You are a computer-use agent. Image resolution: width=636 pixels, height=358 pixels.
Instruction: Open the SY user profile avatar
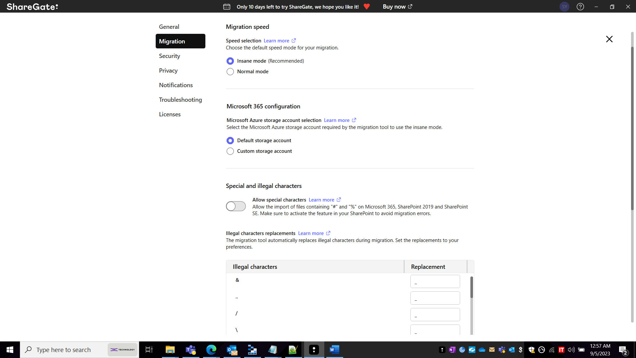coord(564,7)
